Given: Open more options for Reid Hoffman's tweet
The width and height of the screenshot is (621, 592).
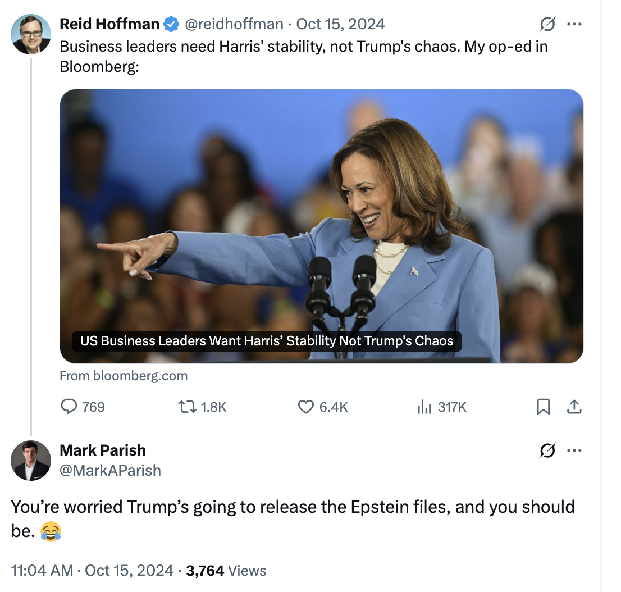Looking at the screenshot, I should (574, 24).
